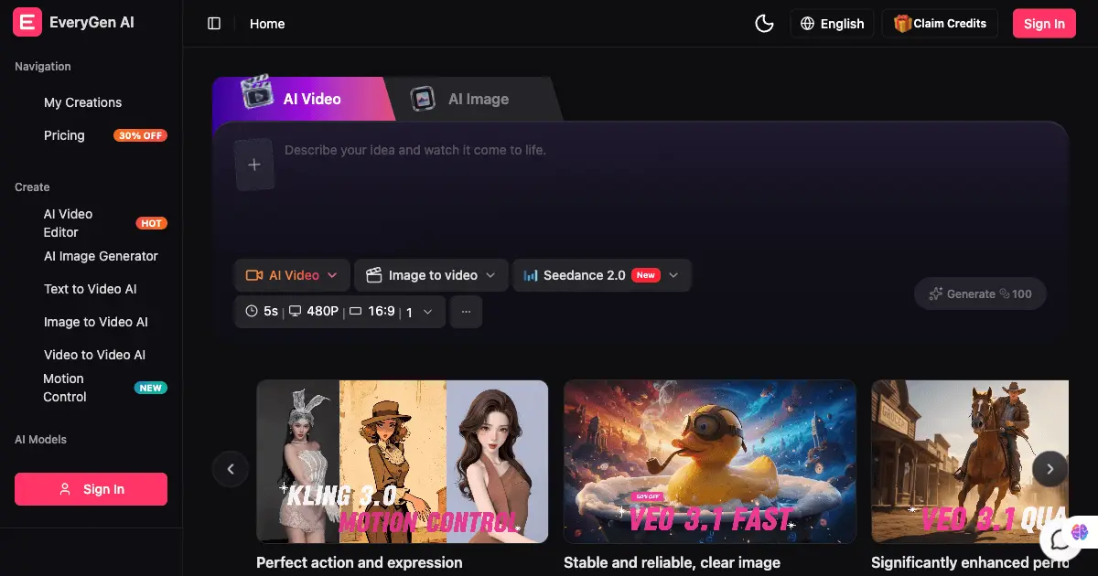The height and width of the screenshot is (576, 1098).
Task: Open My Creations in the sidebar
Action: pyautogui.click(x=82, y=102)
